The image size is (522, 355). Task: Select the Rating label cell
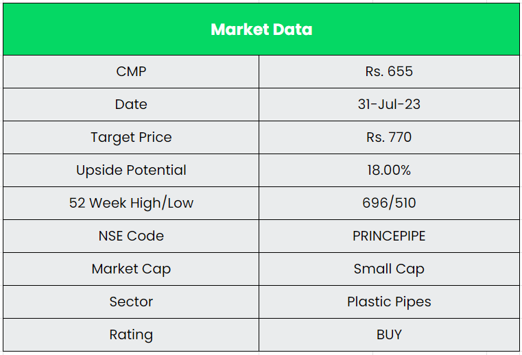(x=131, y=334)
